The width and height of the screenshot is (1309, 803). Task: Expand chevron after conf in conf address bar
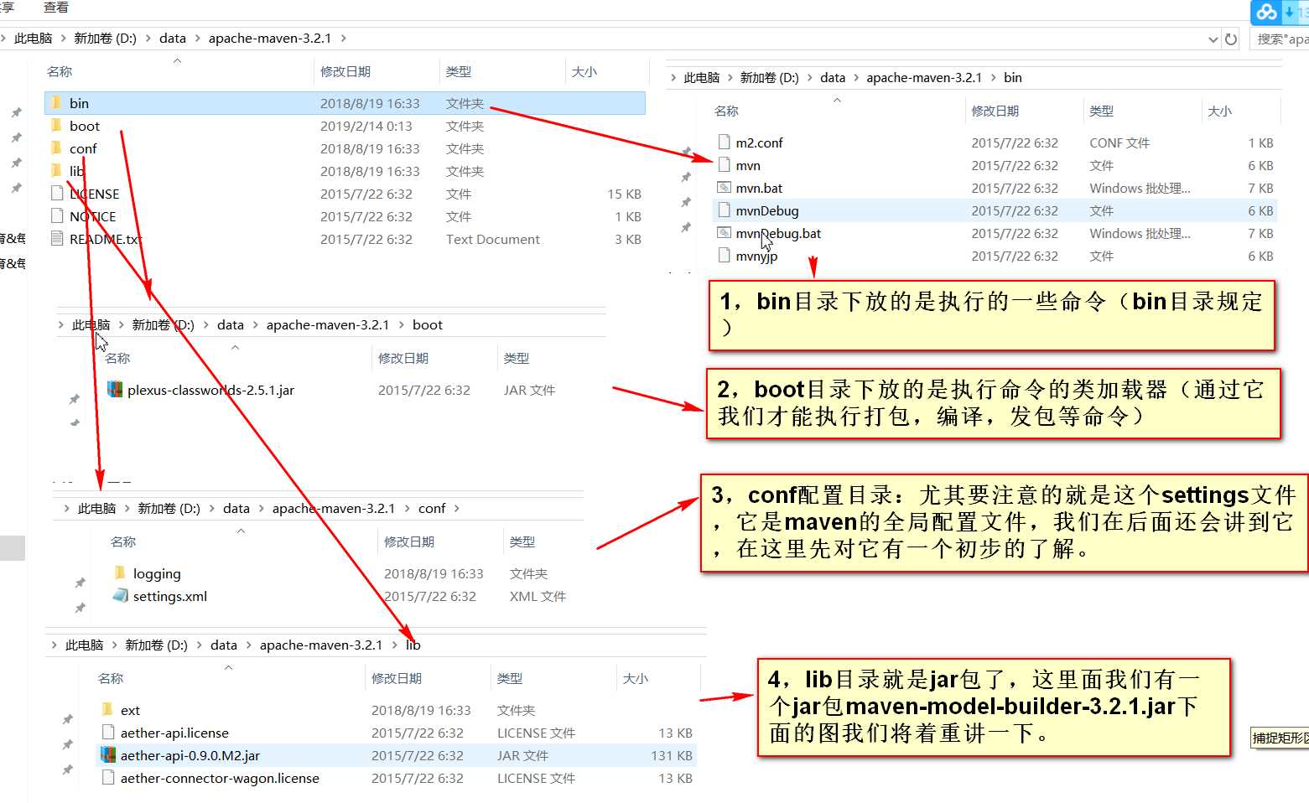[x=457, y=508]
